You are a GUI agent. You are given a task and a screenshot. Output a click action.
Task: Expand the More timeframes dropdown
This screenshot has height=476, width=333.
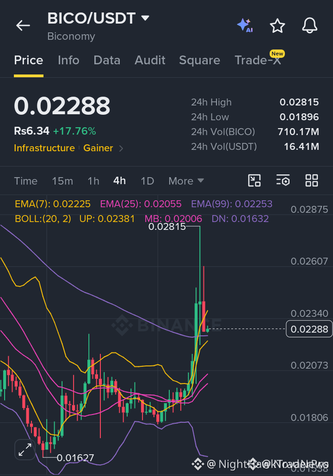coord(186,181)
